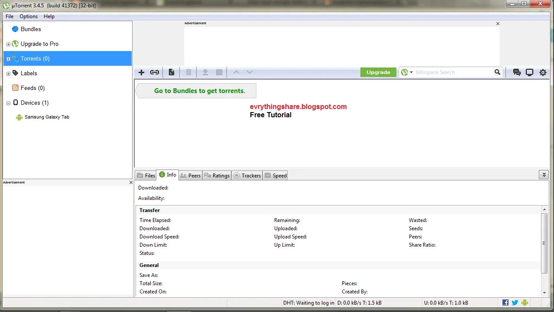Expand the Labels tree node

tap(8, 74)
